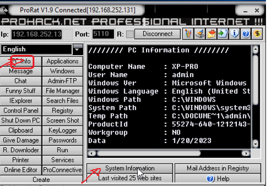Click the blue question mark toolbar icon
The image size is (267, 186).
point(246,34)
